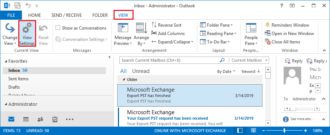Viewport: 330px width, 135px height.
Task: Click Reverse Sort
Action: click(x=166, y=25)
